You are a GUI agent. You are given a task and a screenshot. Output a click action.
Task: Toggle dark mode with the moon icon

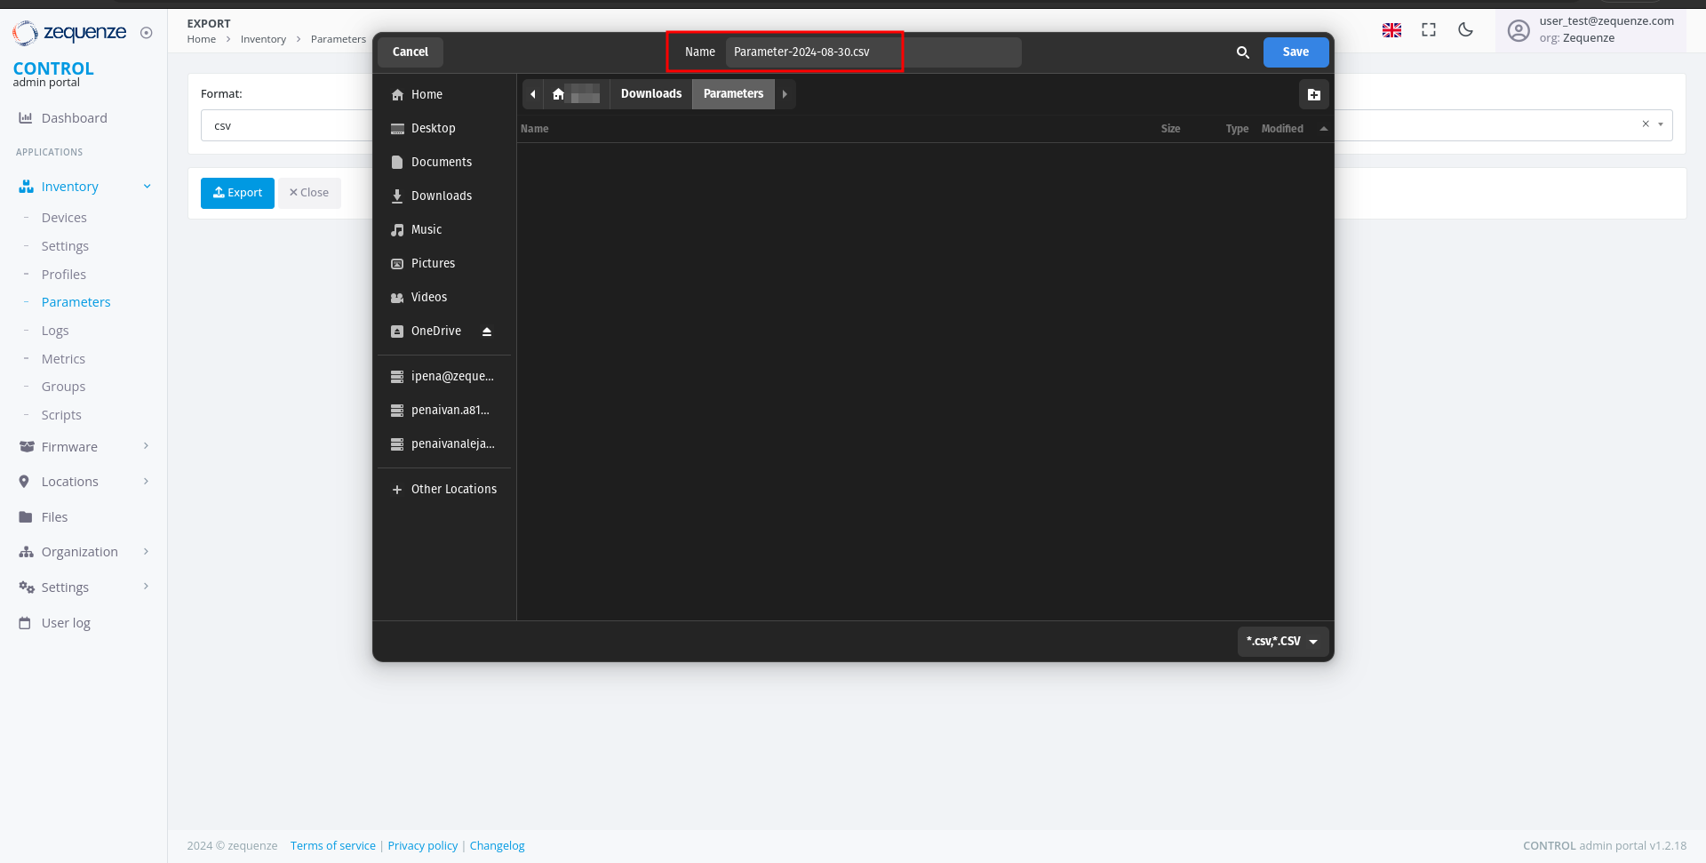[x=1464, y=29]
